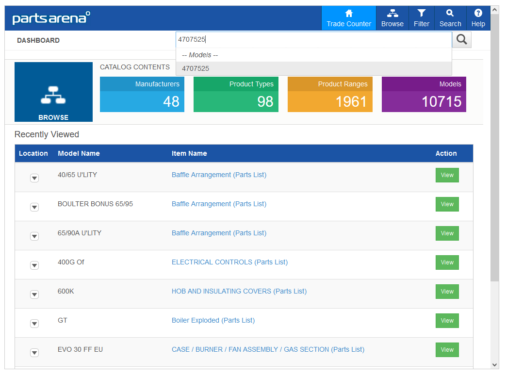This screenshot has width=506, height=376.
Task: Open the Models 10715 tile
Action: pyautogui.click(x=424, y=94)
